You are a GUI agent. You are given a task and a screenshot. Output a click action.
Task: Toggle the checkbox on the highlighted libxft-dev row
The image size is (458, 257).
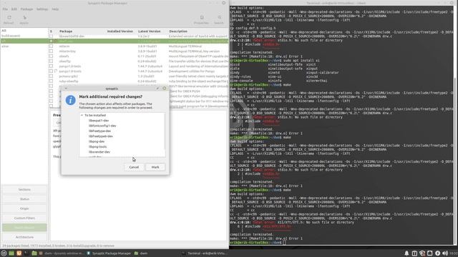(x=51, y=41)
